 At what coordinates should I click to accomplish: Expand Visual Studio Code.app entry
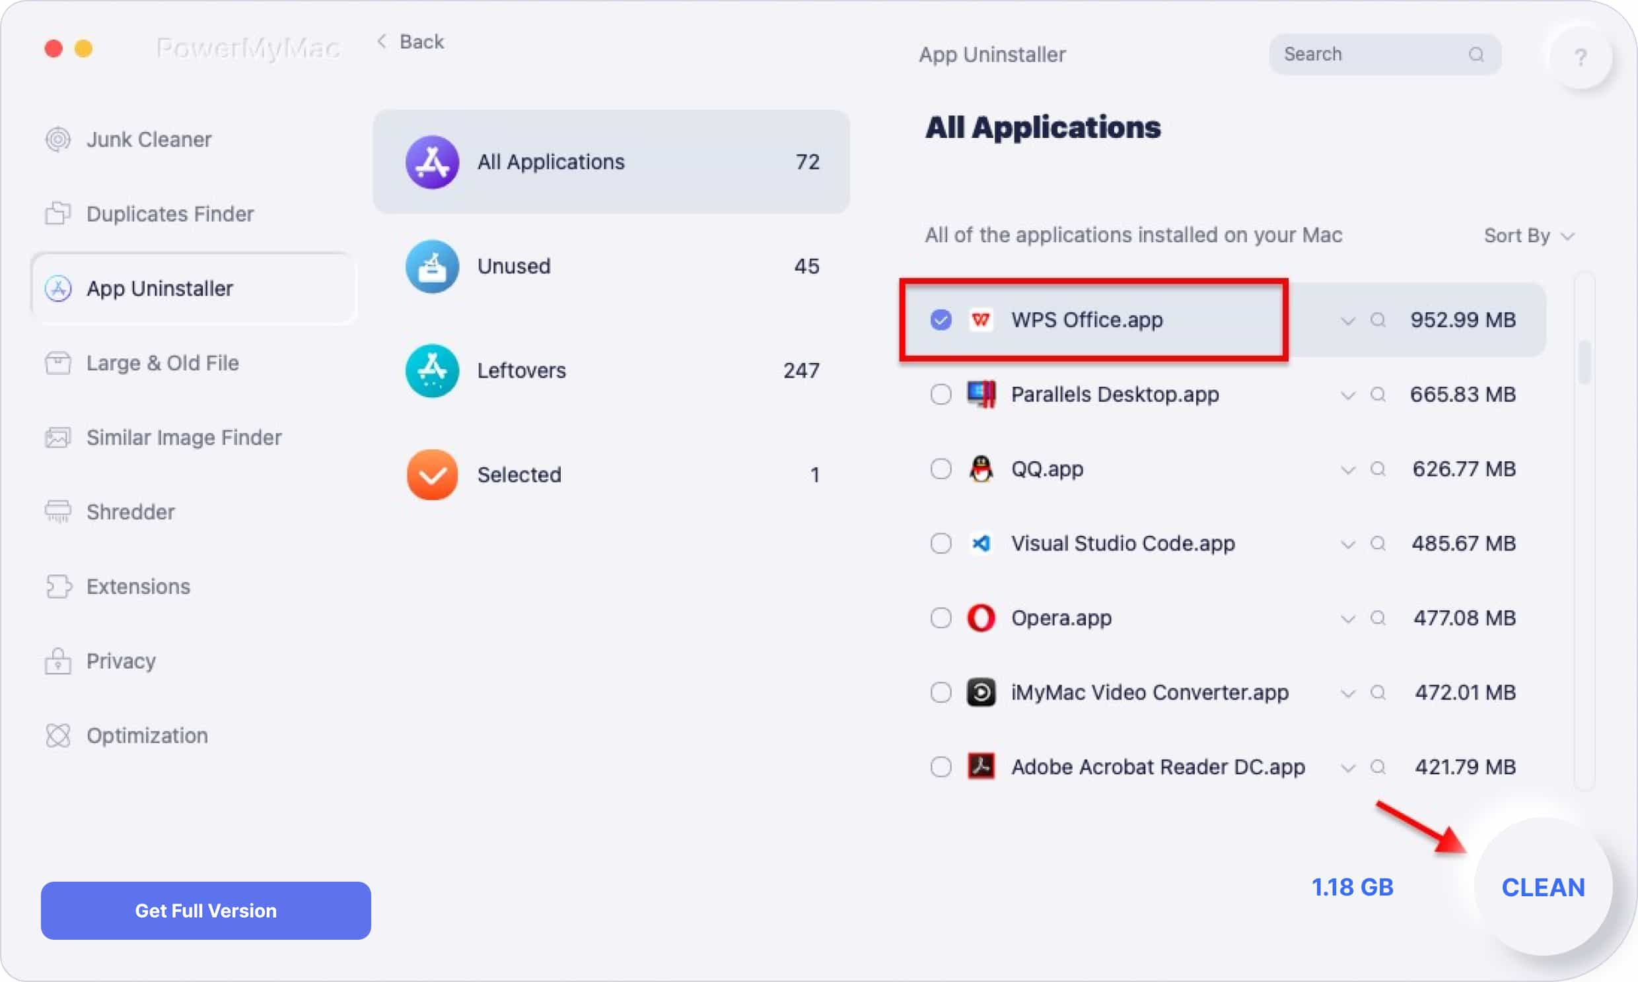coord(1348,544)
